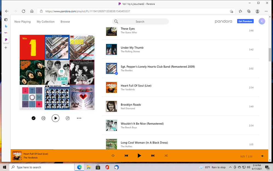Open the search magnifier icon
This screenshot has width=273, height=171.
pyautogui.click(x=116, y=21)
